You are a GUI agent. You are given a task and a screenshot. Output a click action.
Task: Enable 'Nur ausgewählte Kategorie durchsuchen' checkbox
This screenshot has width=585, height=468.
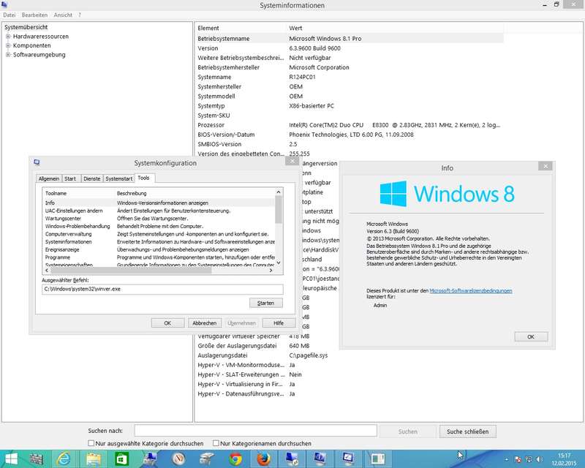91,443
